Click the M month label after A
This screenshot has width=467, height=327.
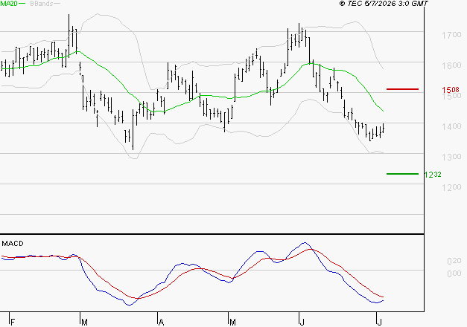coord(232,322)
